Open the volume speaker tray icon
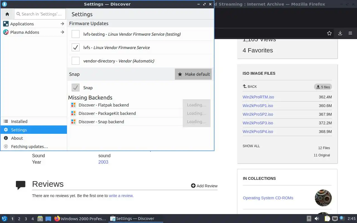357x223 pixels. click(317, 219)
